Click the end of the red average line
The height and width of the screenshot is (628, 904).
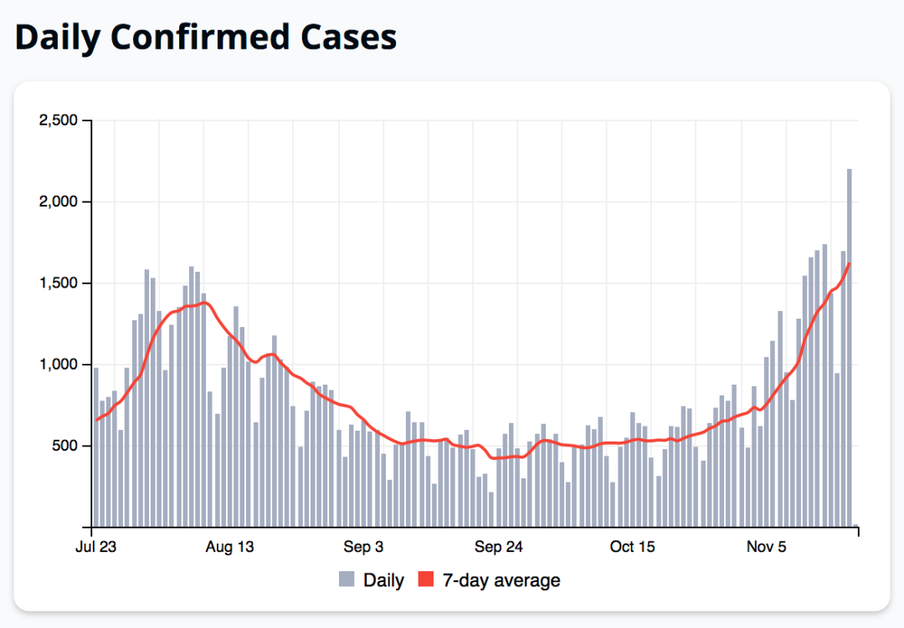(x=850, y=264)
